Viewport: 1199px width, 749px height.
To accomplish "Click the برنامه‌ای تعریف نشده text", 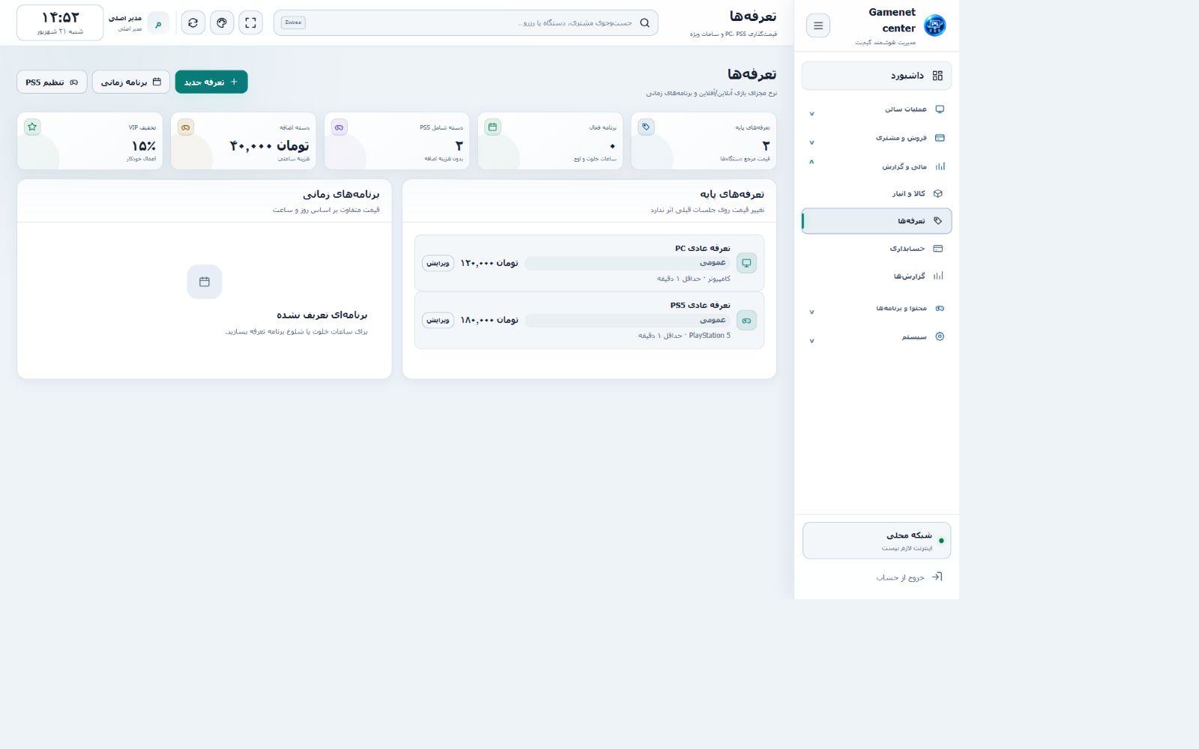I will 322,315.
